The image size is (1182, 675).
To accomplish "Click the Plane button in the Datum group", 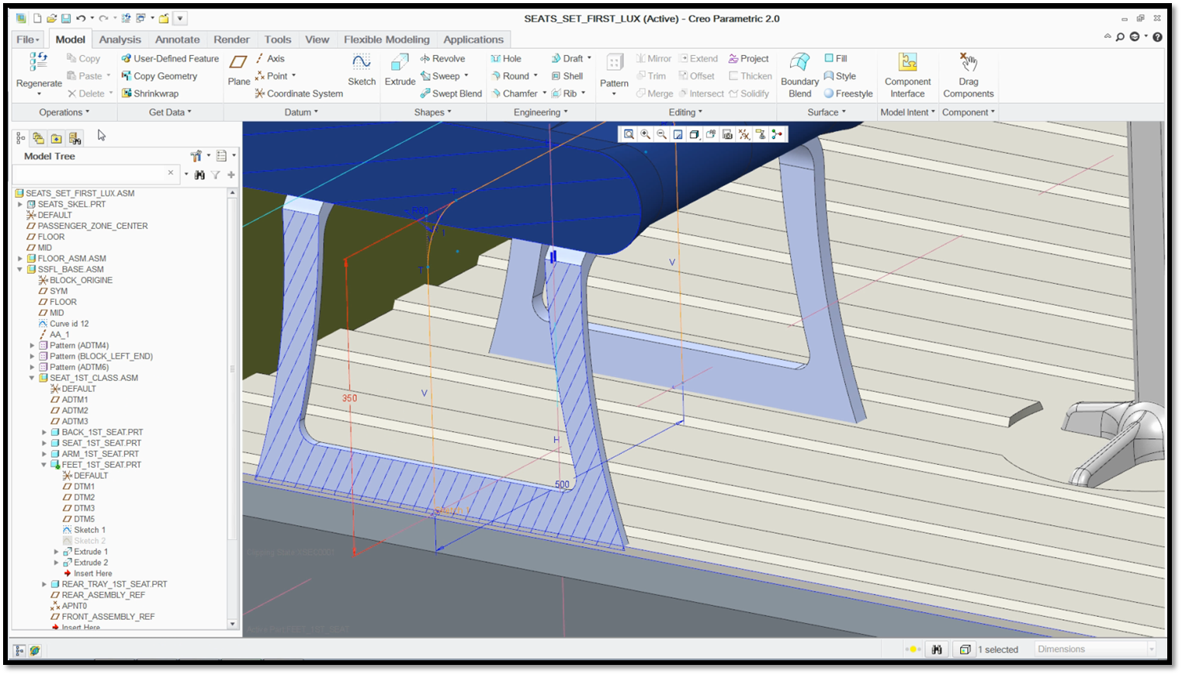I will pyautogui.click(x=238, y=75).
